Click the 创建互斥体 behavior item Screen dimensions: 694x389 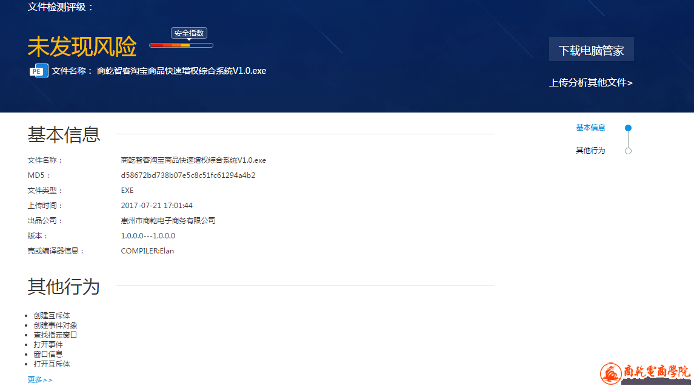pos(52,316)
